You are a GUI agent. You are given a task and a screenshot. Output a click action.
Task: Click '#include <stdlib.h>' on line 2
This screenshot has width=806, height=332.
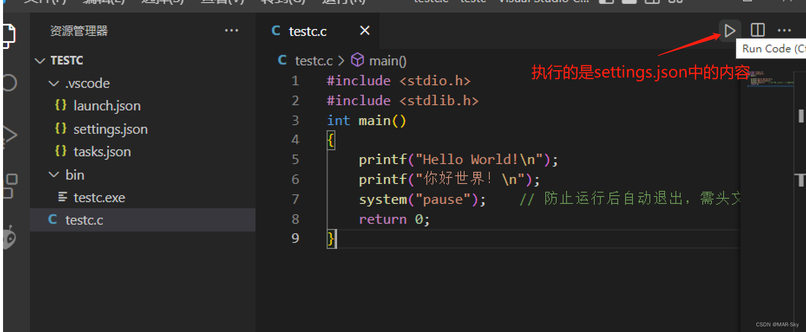[x=403, y=100]
